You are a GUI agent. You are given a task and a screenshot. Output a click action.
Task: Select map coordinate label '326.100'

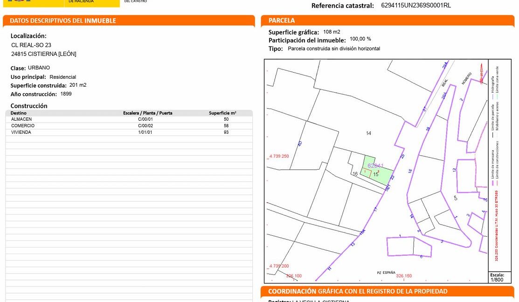point(294,276)
